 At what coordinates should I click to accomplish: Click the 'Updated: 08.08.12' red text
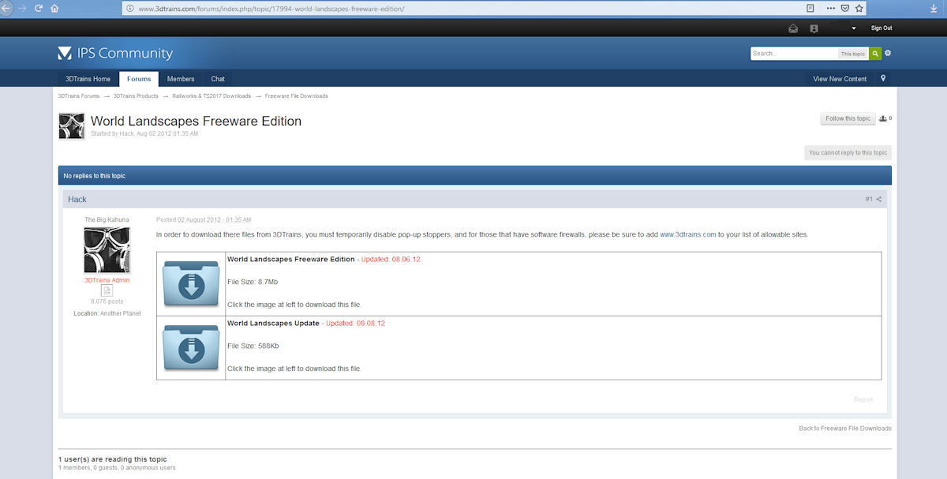355,324
